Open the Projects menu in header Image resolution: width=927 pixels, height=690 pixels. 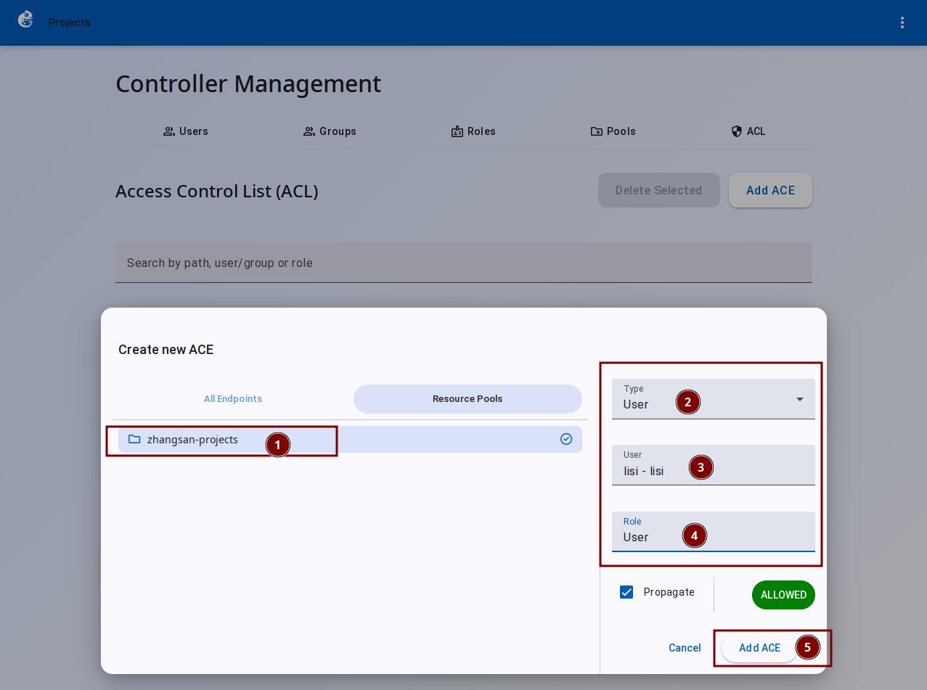pos(70,22)
